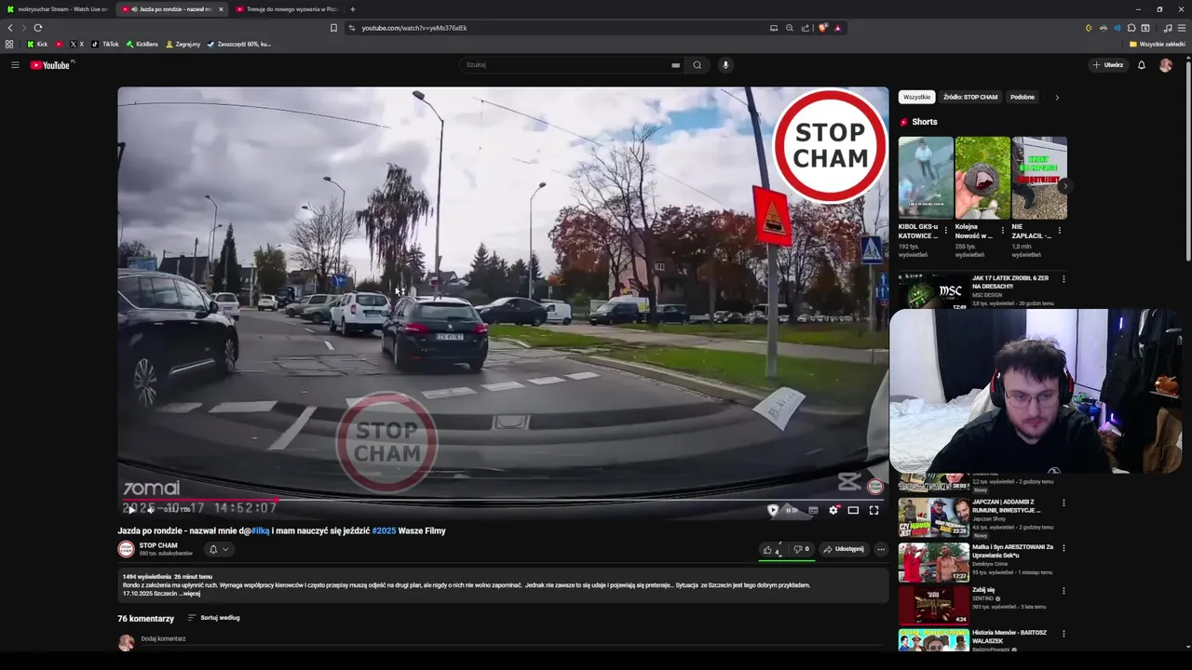The image size is (1192, 670).
Task: Open options for Matka i Syn ARESZTOWANI video
Action: (x=1063, y=547)
